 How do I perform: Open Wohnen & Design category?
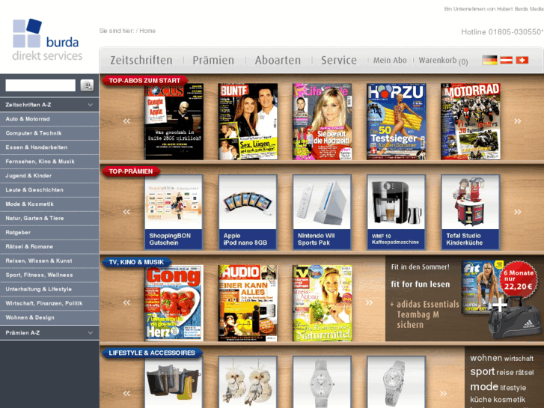point(49,317)
